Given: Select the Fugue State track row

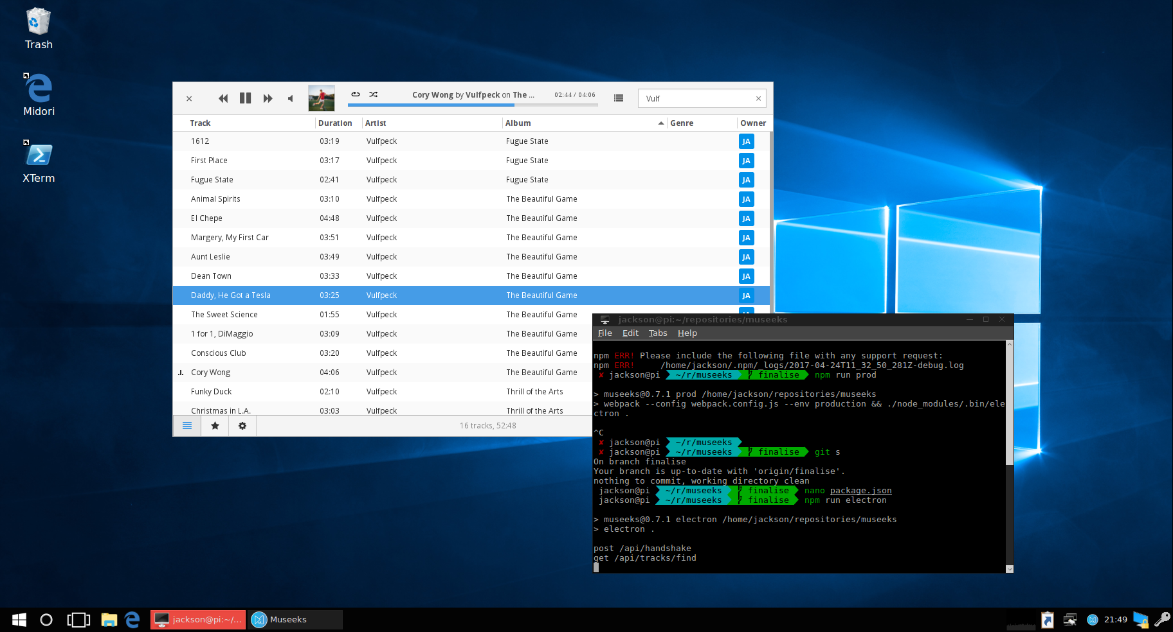Looking at the screenshot, I should click(x=471, y=180).
